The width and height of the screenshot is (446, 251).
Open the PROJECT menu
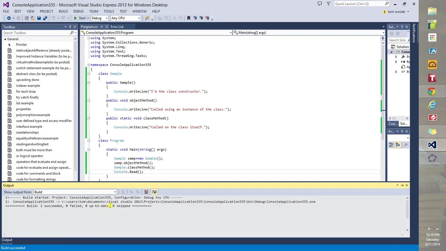(46, 11)
